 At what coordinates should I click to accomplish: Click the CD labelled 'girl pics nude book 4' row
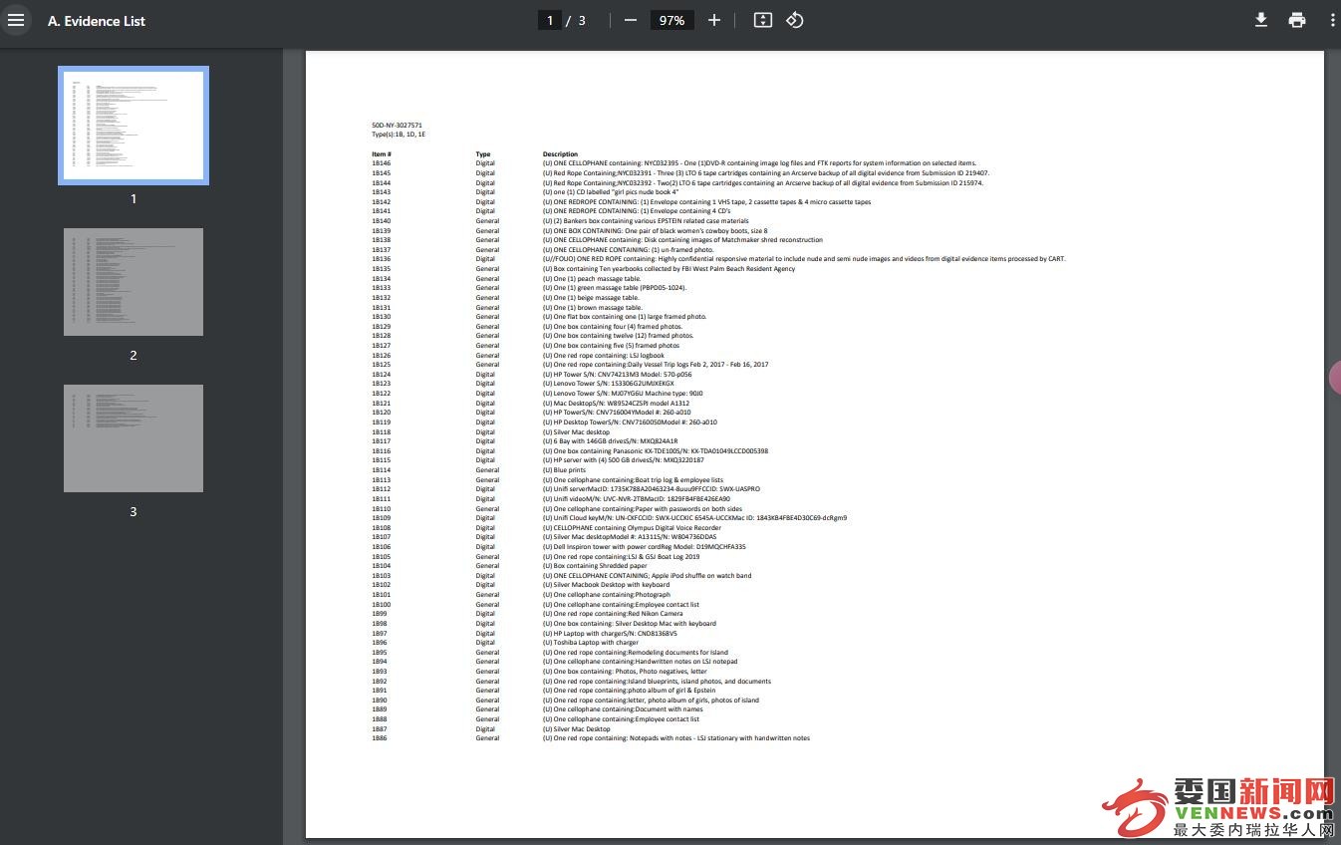coord(610,192)
